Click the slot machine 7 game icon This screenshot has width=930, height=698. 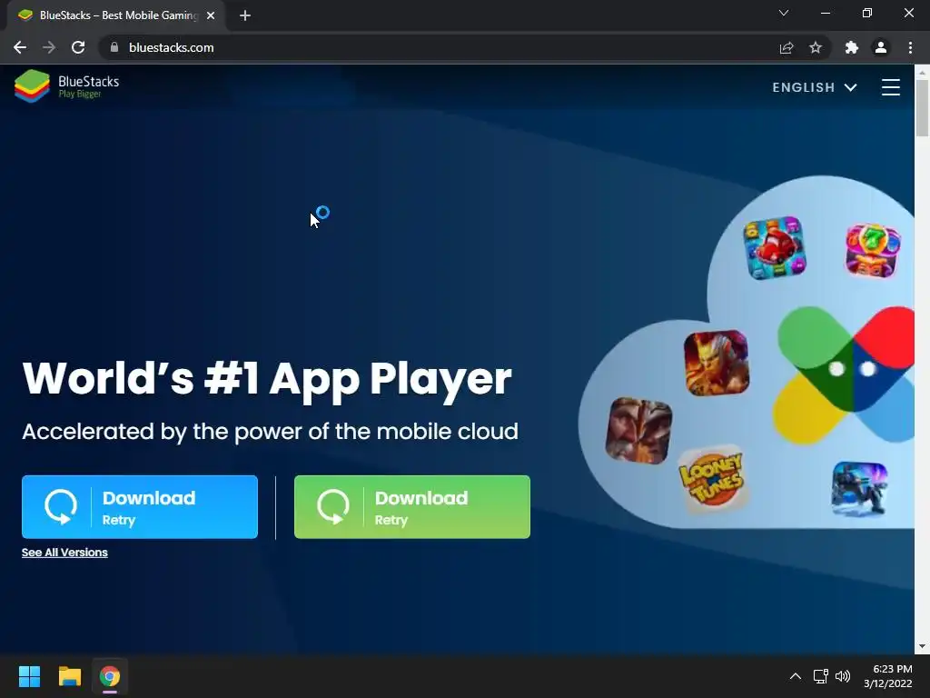tap(873, 251)
